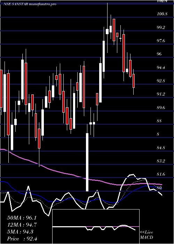
Task: Click the tall white volume spike bar
Action: click(x=87, y=162)
